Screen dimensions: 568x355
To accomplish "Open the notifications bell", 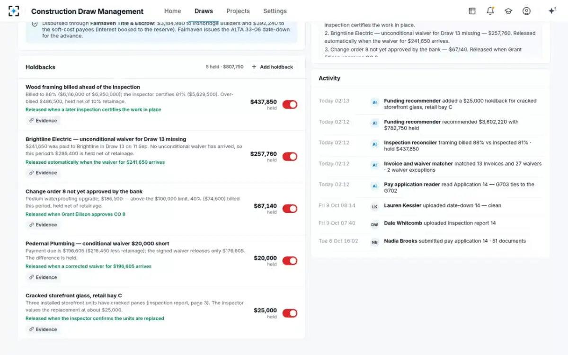I will [x=490, y=11].
